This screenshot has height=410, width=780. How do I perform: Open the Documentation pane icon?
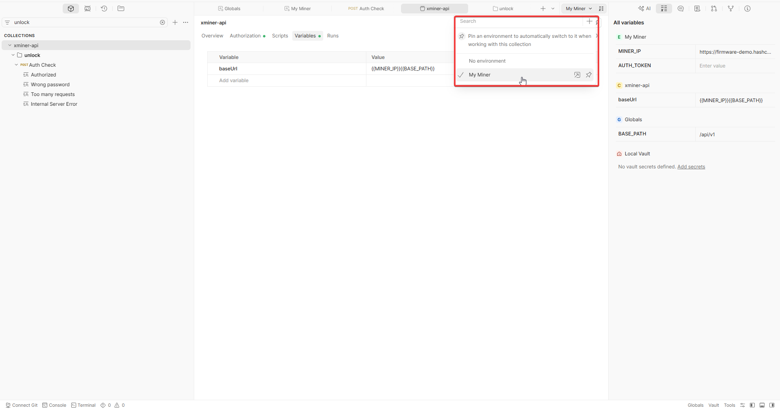click(x=697, y=9)
